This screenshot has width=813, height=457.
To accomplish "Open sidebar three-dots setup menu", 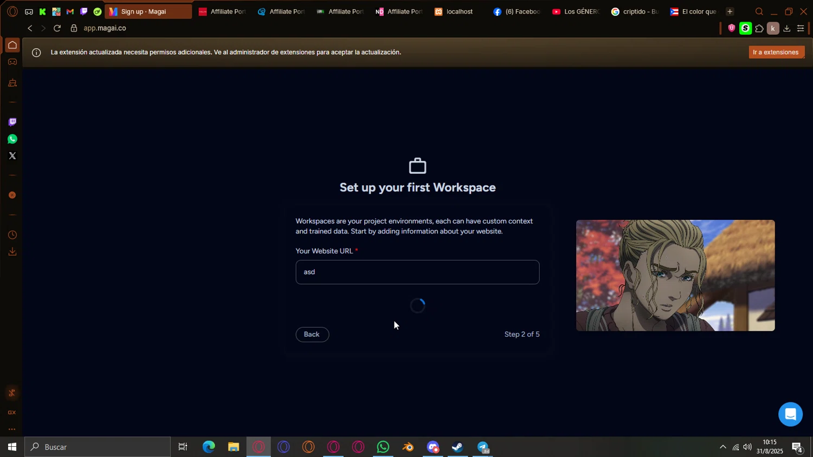I will click(x=12, y=429).
